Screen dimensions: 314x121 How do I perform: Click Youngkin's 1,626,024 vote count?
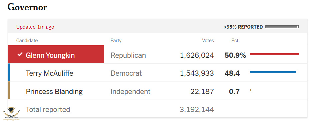(197, 56)
